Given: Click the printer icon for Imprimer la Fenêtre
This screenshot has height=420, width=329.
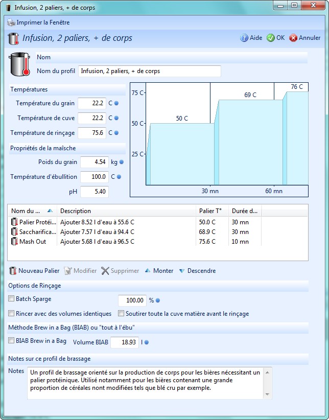Looking at the screenshot, I should [11, 22].
